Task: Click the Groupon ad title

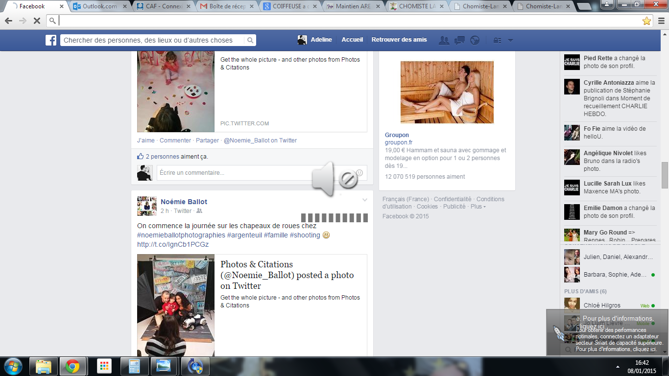Action: pyautogui.click(x=397, y=135)
